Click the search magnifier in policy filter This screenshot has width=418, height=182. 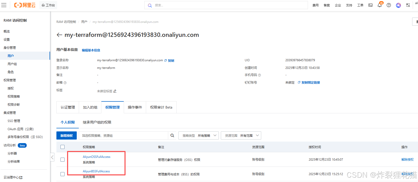pyautogui.click(x=172, y=135)
